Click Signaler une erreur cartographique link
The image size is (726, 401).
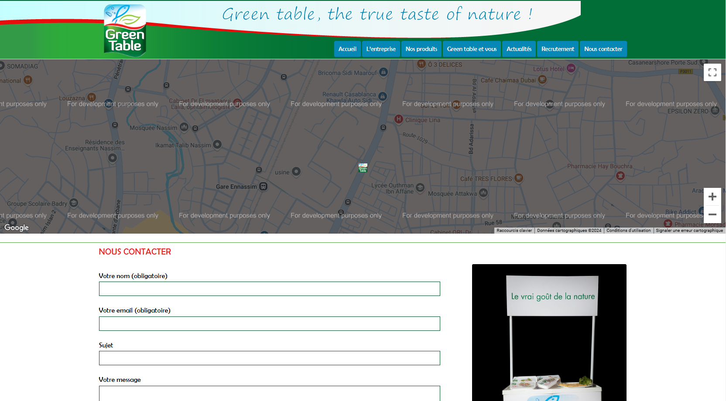689,231
